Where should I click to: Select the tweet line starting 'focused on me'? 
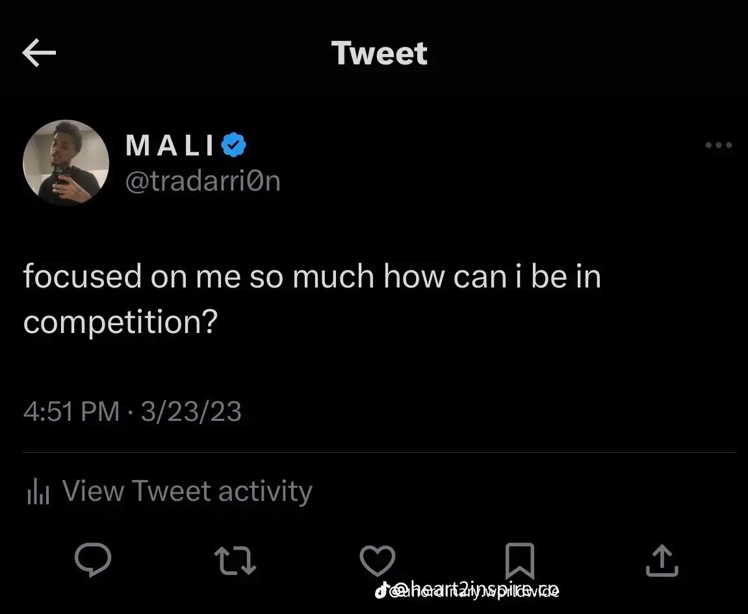click(312, 276)
